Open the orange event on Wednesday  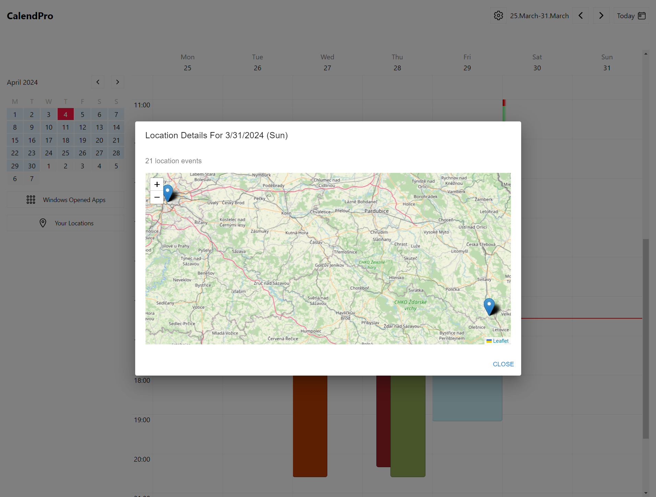pyautogui.click(x=310, y=426)
